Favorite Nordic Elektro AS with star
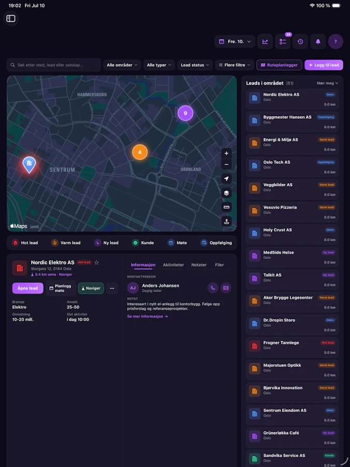The height and width of the screenshot is (467, 350). click(96, 263)
